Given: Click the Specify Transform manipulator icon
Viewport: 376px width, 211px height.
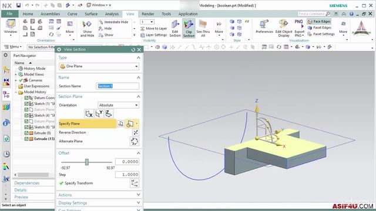Looking at the screenshot, I should (135, 183).
